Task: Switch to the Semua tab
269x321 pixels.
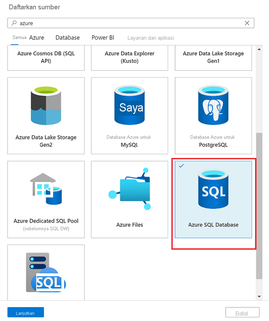Action: (x=19, y=38)
